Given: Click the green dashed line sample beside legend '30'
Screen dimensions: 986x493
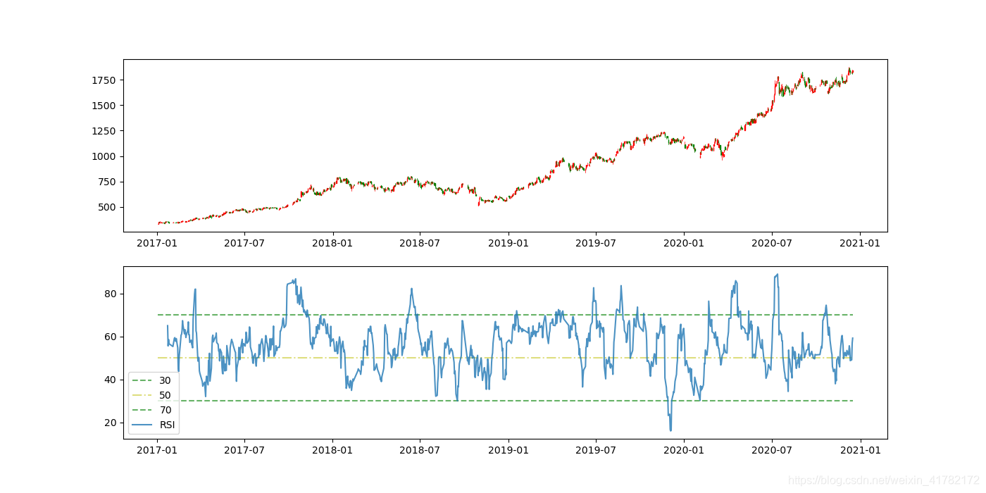Looking at the screenshot, I should [143, 380].
